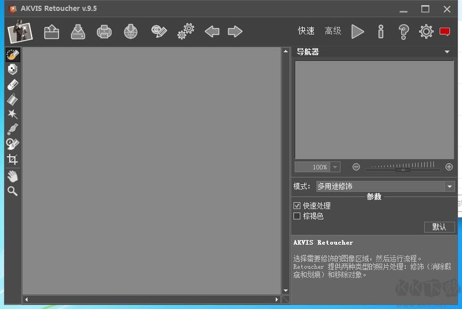Open preferences with the gear icon

(426, 32)
